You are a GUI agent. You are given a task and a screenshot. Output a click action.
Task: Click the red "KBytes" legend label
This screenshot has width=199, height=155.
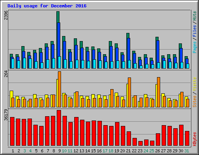[x=195, y=139]
